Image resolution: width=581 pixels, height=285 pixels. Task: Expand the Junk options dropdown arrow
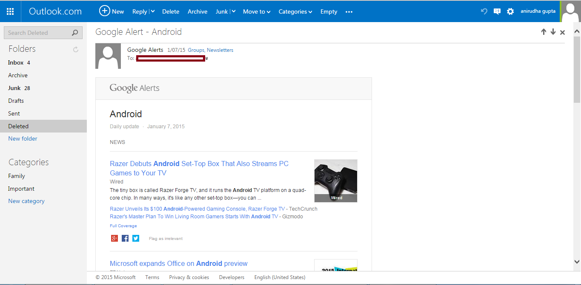tap(233, 11)
